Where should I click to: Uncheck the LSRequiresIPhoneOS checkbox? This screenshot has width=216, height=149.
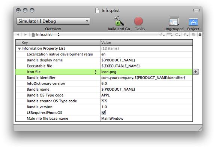[x=103, y=113]
